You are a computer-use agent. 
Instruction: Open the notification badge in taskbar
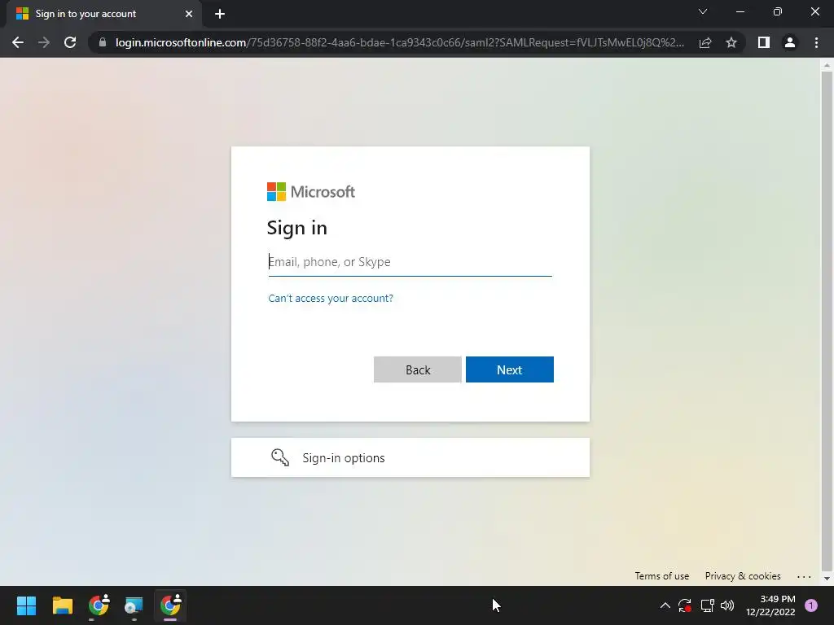pos(811,605)
